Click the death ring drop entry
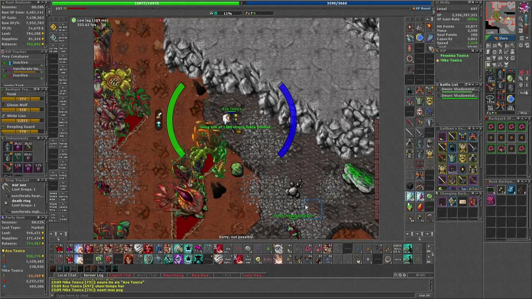This screenshot has width=532, height=299. click(22, 203)
